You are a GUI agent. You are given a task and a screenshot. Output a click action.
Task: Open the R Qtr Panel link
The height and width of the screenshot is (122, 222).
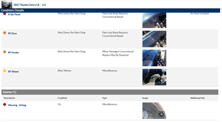pos(14,14)
